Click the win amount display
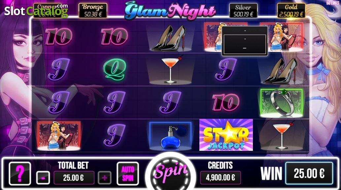 click(x=309, y=173)
